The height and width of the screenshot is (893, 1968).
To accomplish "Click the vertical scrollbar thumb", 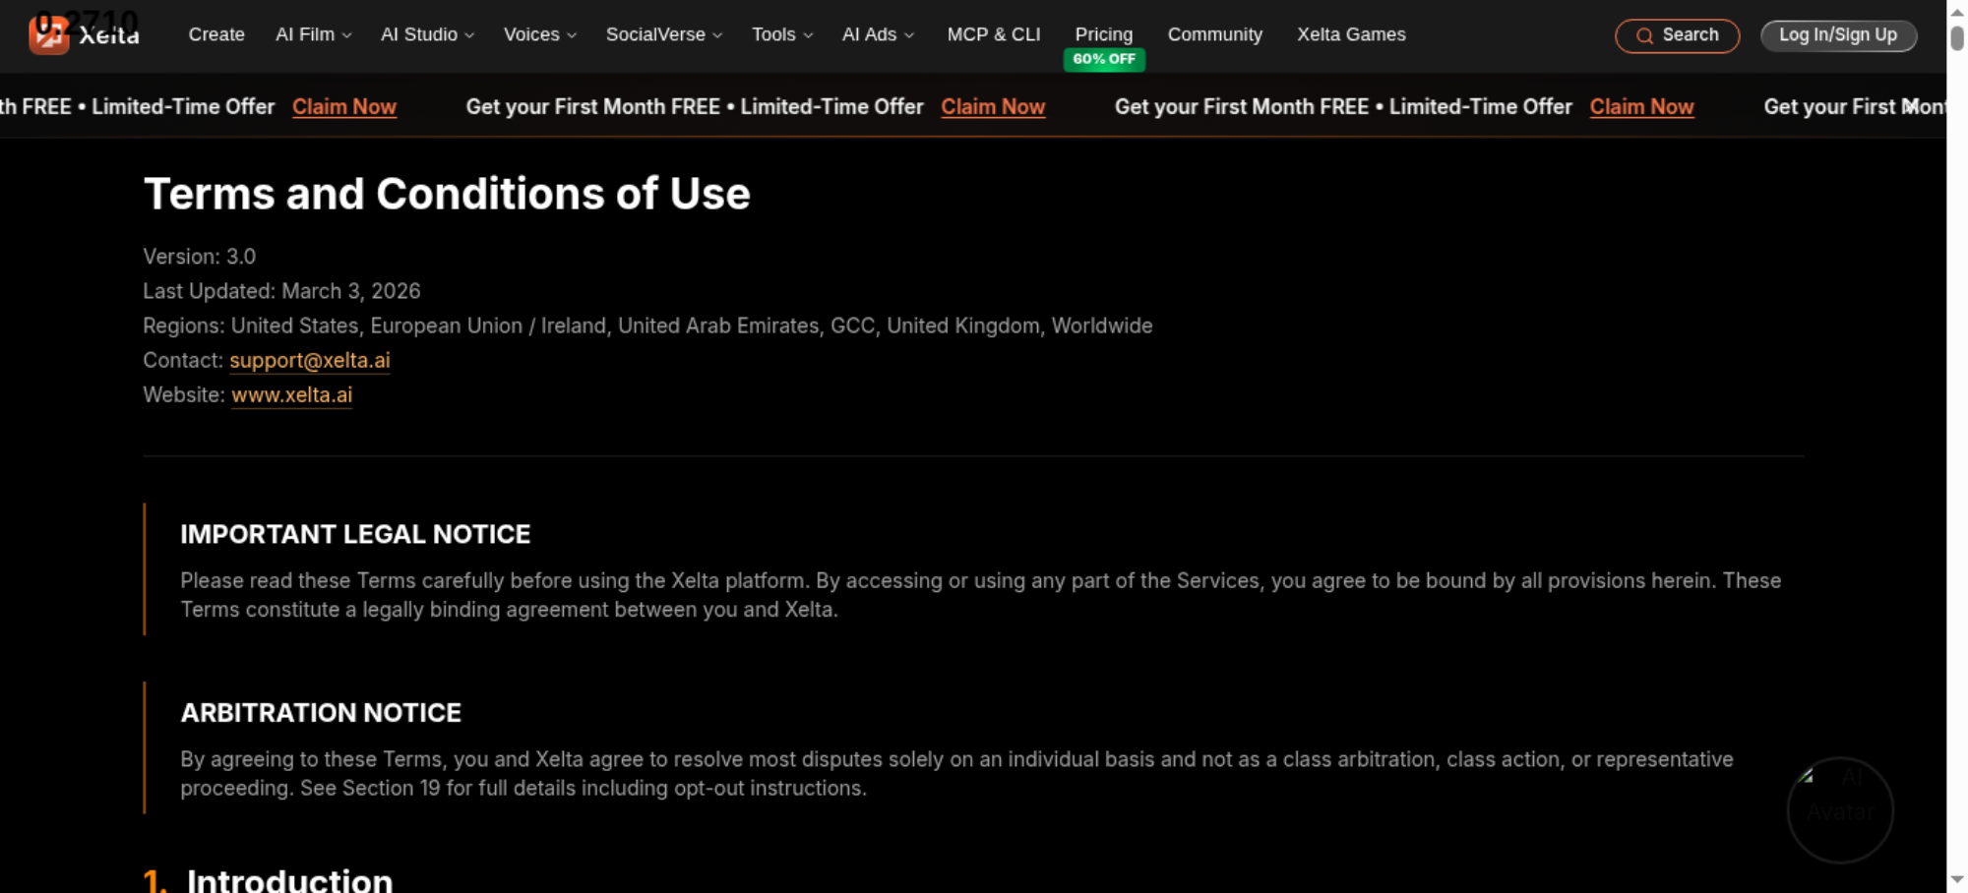I will coord(1957,37).
